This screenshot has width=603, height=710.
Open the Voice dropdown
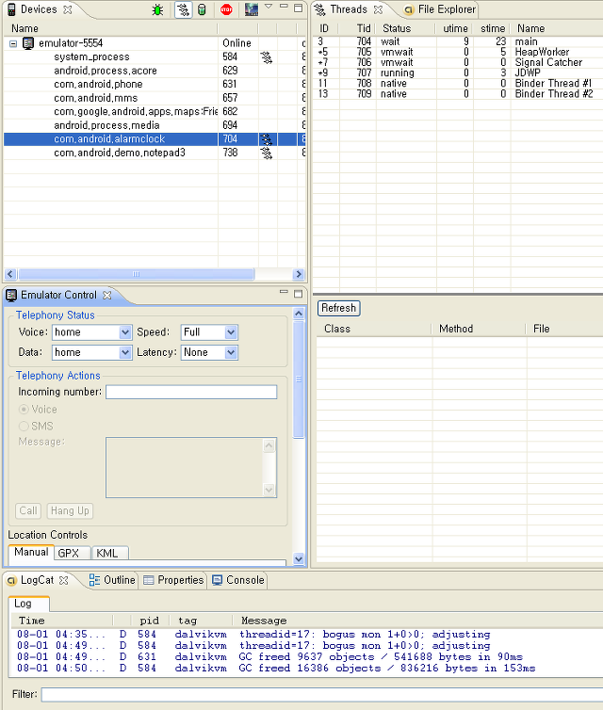(125, 332)
